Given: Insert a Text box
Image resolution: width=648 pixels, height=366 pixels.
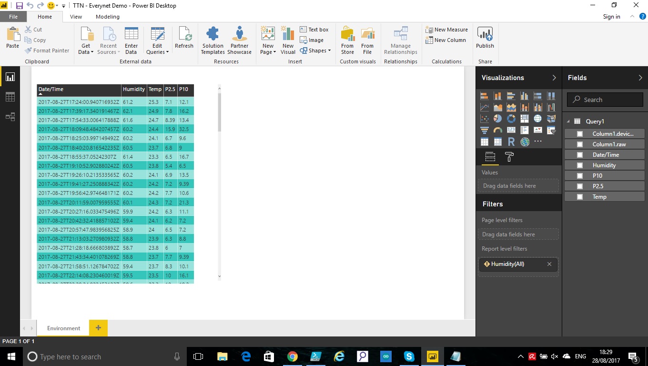Looking at the screenshot, I should click(x=314, y=30).
